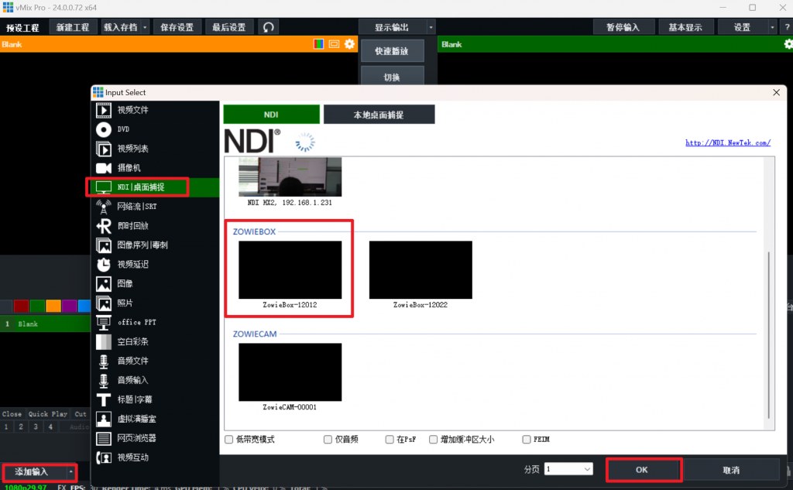Enable 增加缓冲区大小 checkbox
This screenshot has height=490, width=793.
click(x=434, y=440)
